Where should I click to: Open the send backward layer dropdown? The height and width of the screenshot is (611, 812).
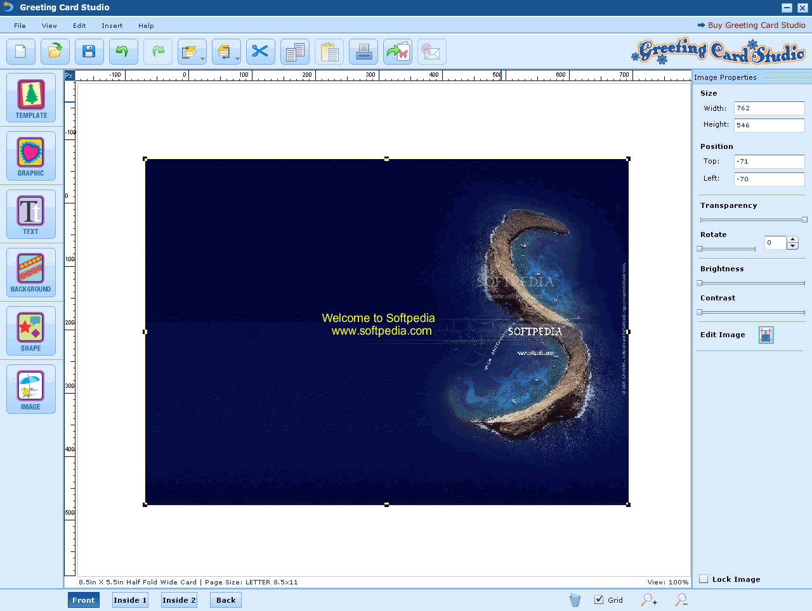[x=226, y=51]
